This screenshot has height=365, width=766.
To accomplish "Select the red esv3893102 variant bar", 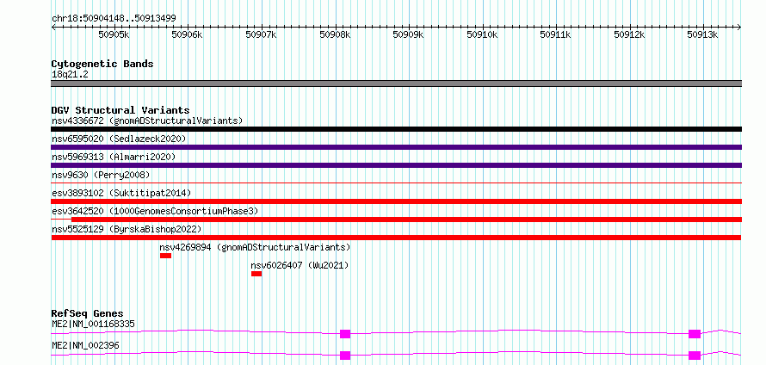I will click(x=397, y=201).
